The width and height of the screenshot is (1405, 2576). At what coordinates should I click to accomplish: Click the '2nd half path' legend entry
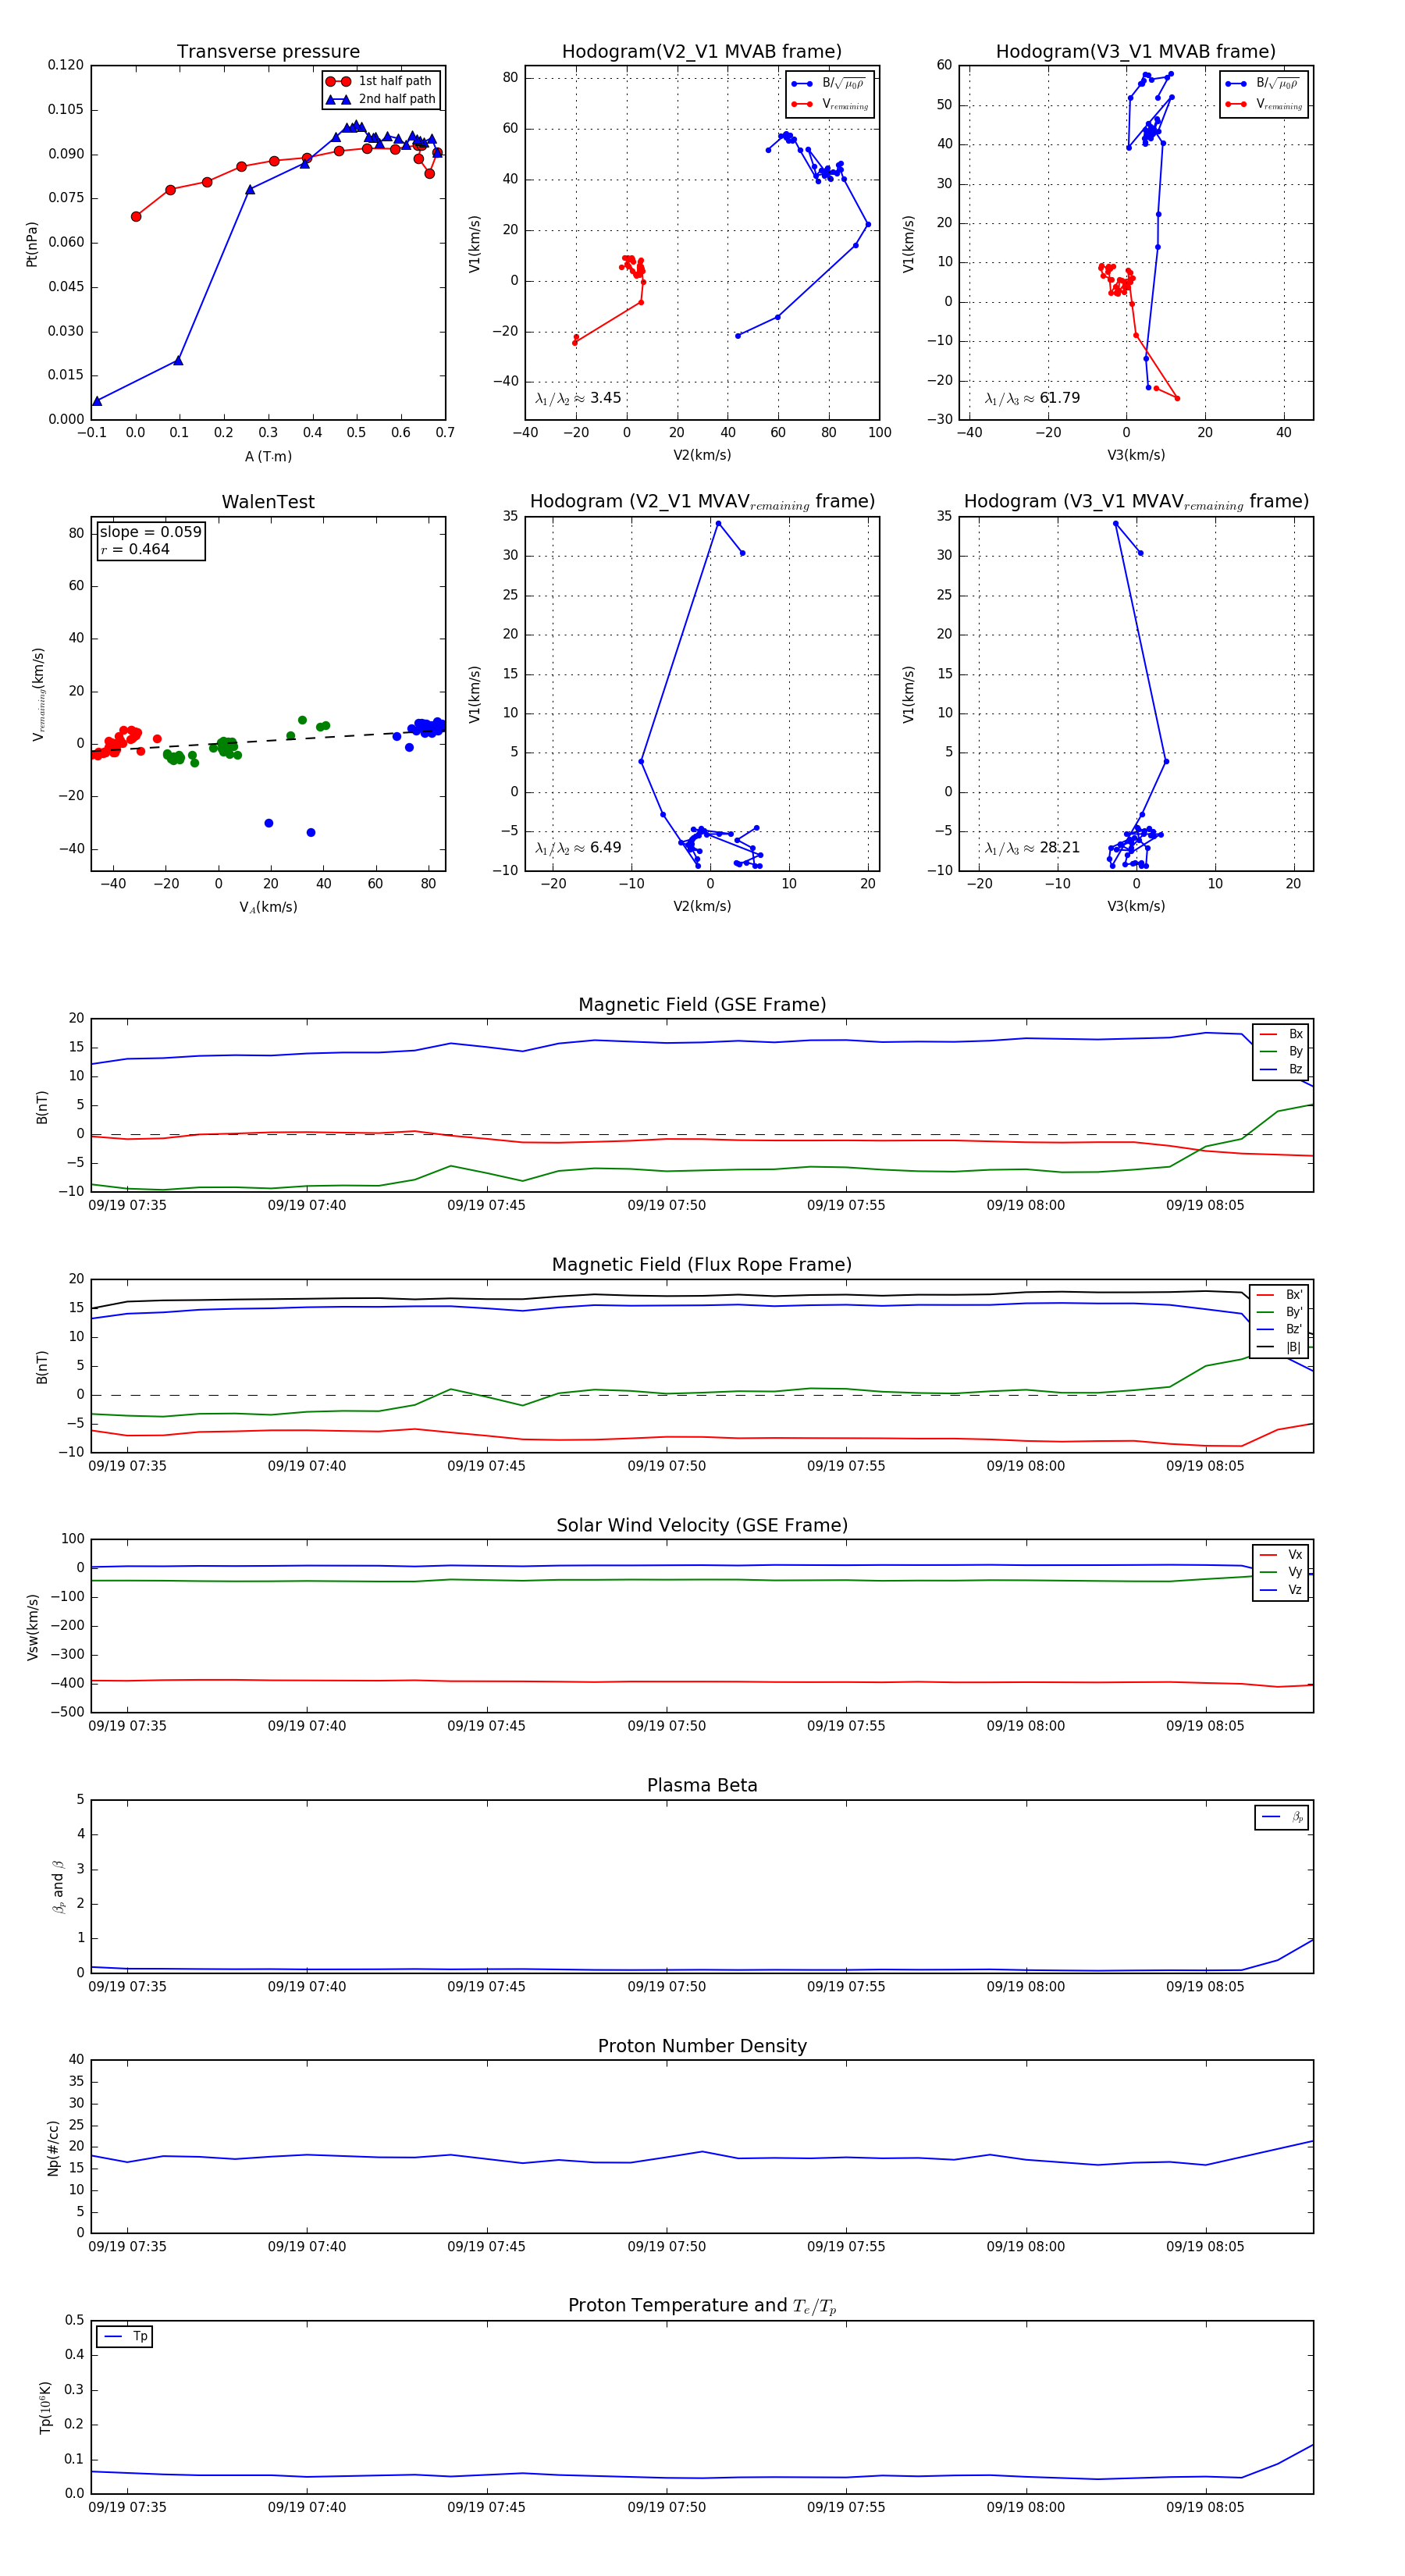point(381,99)
